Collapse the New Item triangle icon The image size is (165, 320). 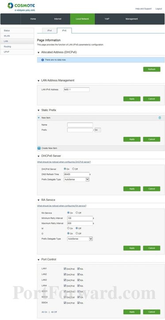[x=38, y=118]
